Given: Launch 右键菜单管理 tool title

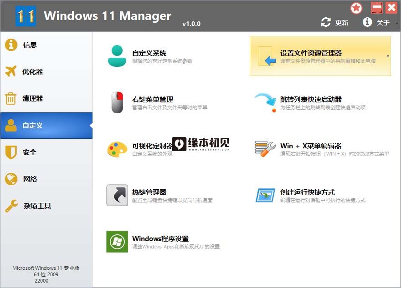Looking at the screenshot, I should (x=153, y=99).
